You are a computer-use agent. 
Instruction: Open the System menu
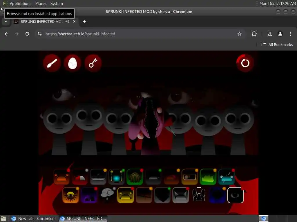(57, 3)
